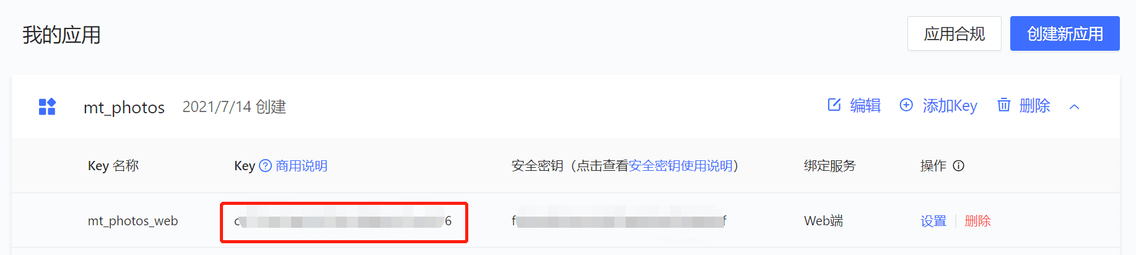Select the blurred Key value in red box
The image size is (1136, 255).
[343, 221]
